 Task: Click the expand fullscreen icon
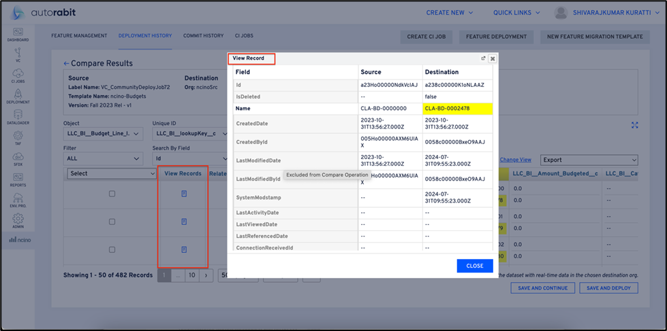tap(634, 125)
